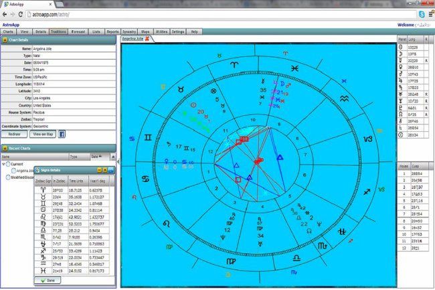This screenshot has height=290, width=435.
Task: Click the browser back arrow
Action: point(6,14)
